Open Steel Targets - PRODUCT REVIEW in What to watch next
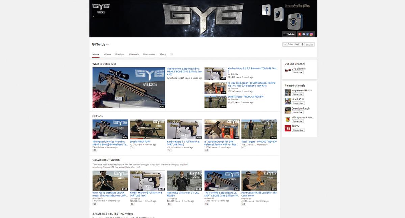The width and height of the screenshot is (405, 218). 246,97
